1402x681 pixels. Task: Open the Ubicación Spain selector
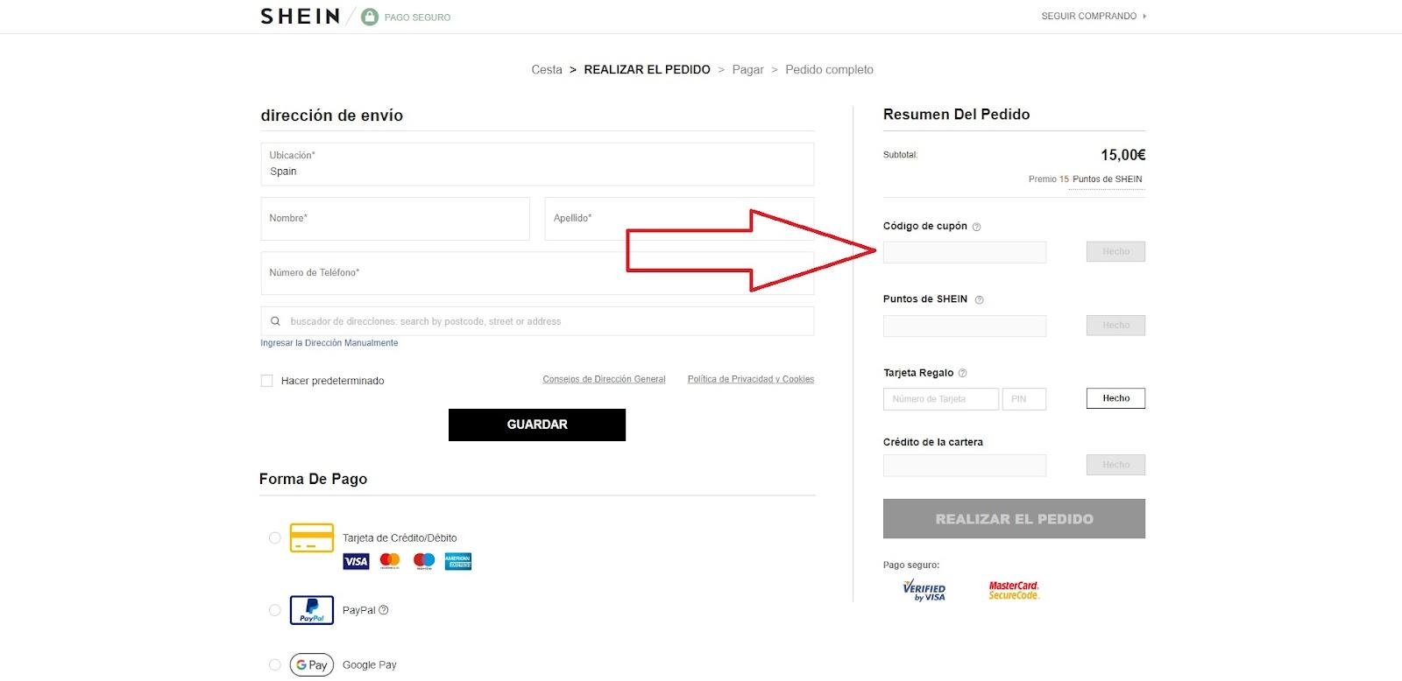537,165
